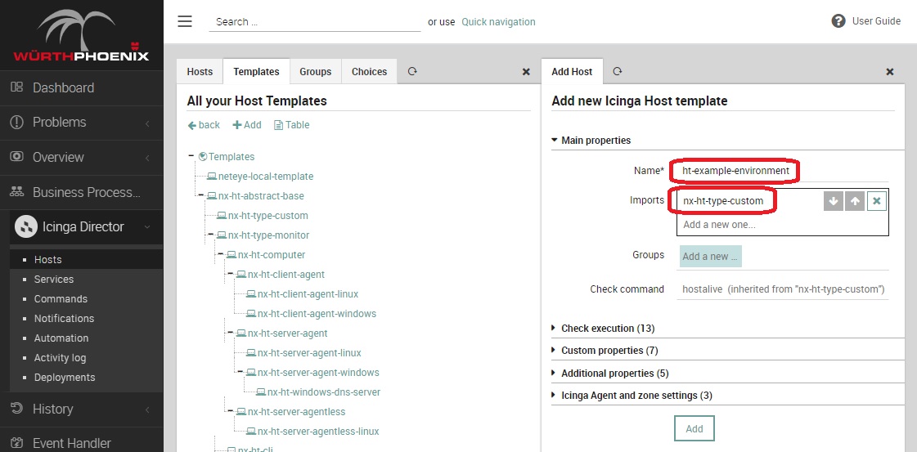Image resolution: width=917 pixels, height=452 pixels.
Task: Move nx-ht-type-custom import down
Action: pyautogui.click(x=834, y=201)
